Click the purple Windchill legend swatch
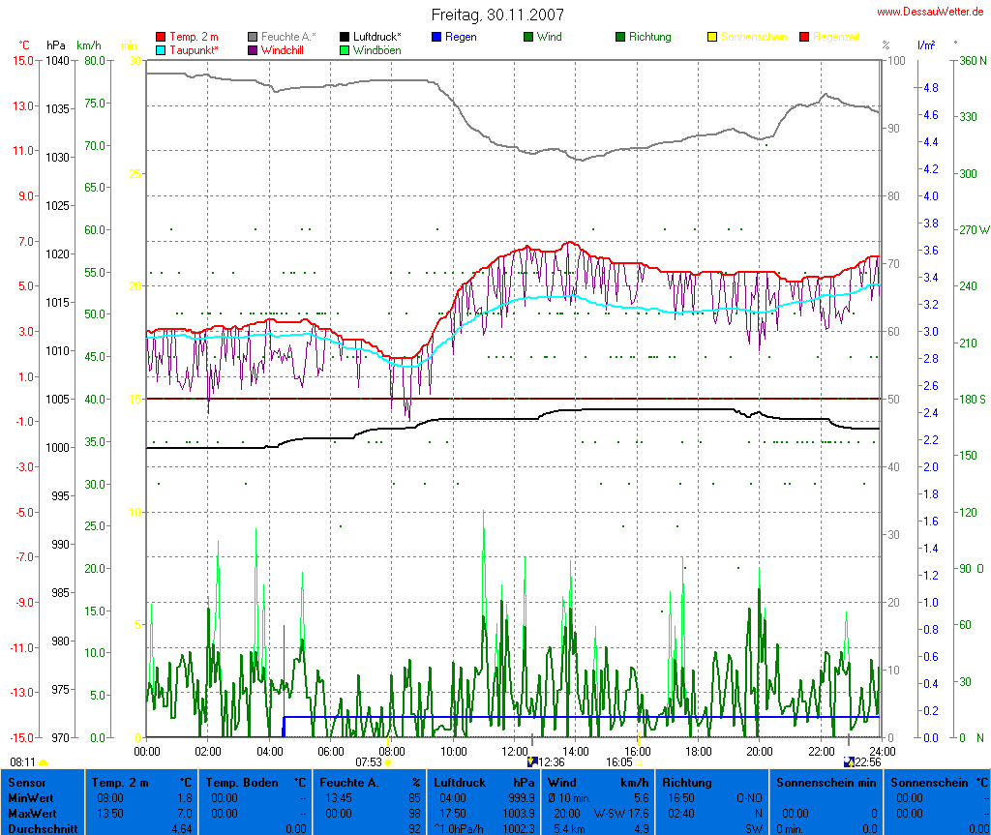991x835 pixels. (x=253, y=49)
